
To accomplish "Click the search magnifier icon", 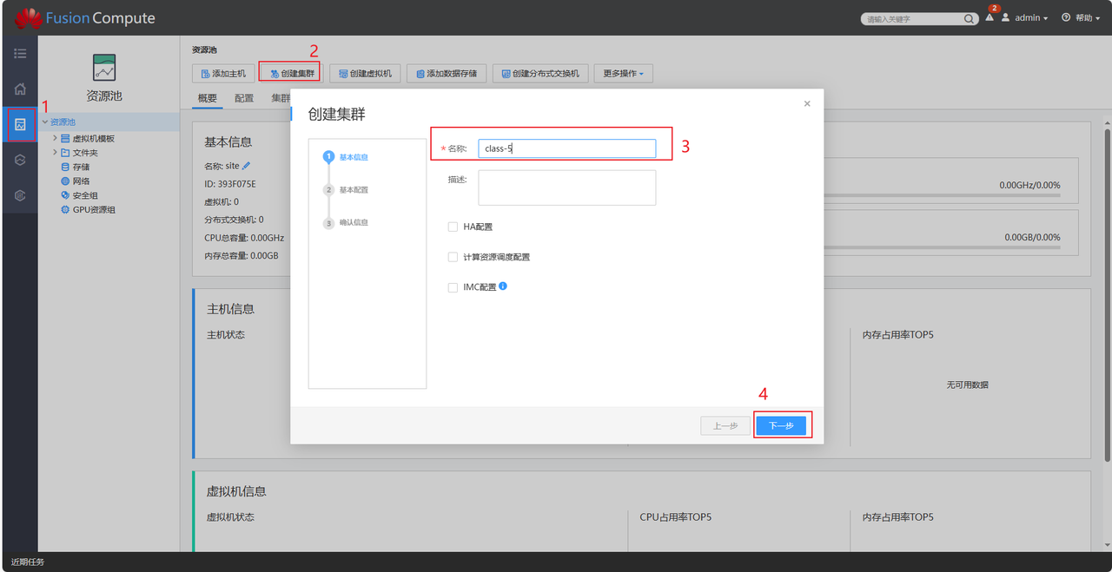I will point(969,19).
